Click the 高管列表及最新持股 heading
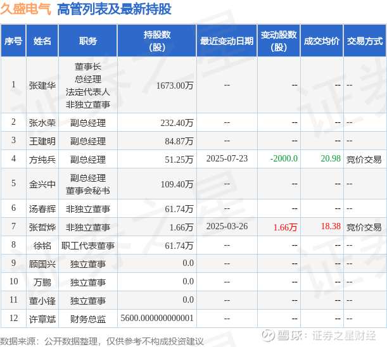This screenshot has width=387, height=347. pos(114,9)
